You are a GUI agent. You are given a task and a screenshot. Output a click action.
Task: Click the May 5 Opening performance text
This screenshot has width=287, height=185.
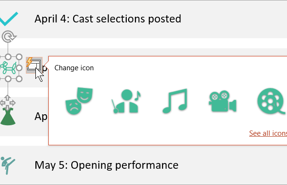point(107,165)
